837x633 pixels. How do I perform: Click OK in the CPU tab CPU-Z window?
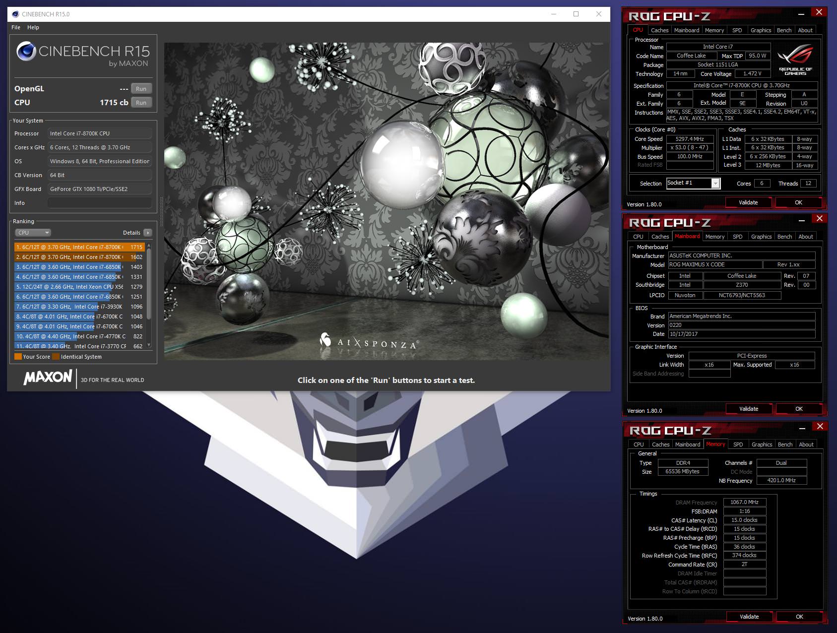tap(798, 202)
